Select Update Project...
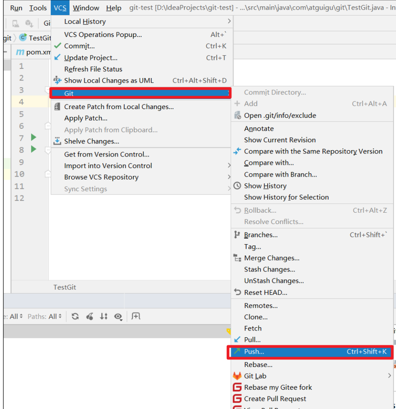396x409 pixels. pyautogui.click(x=142, y=57)
